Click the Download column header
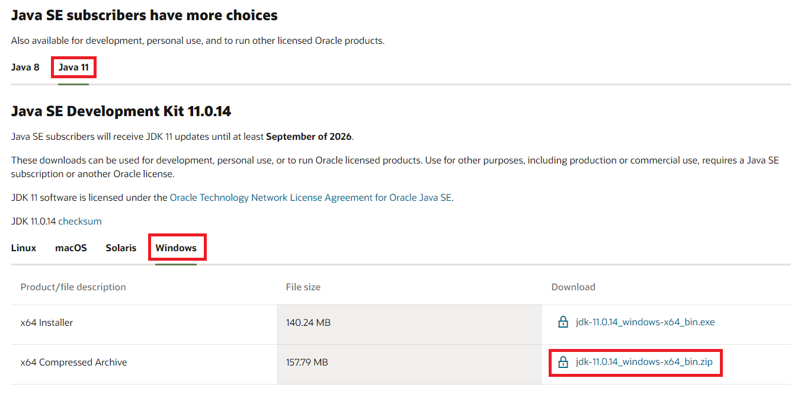Image resolution: width=791 pixels, height=394 pixels. click(573, 287)
